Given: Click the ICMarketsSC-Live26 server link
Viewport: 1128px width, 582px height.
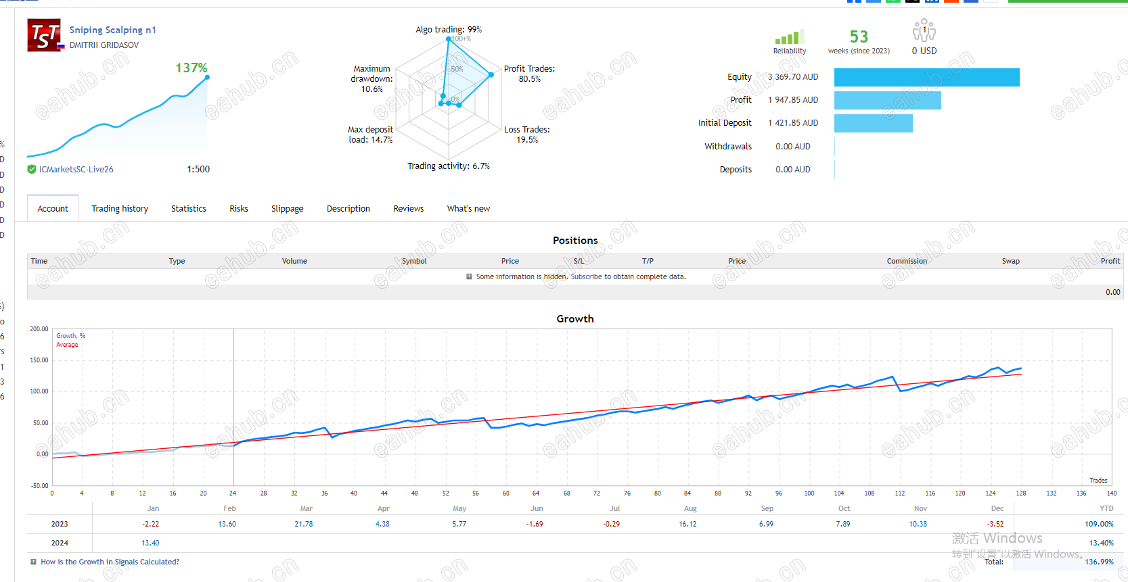Looking at the screenshot, I should [76, 170].
